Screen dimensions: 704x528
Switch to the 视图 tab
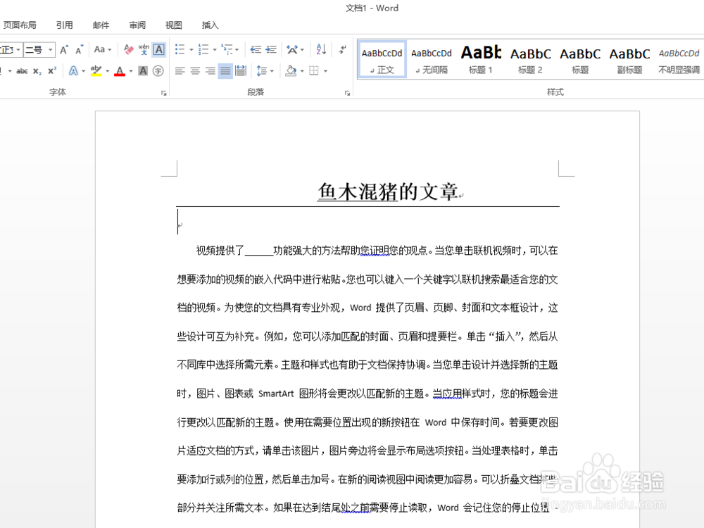pyautogui.click(x=174, y=25)
